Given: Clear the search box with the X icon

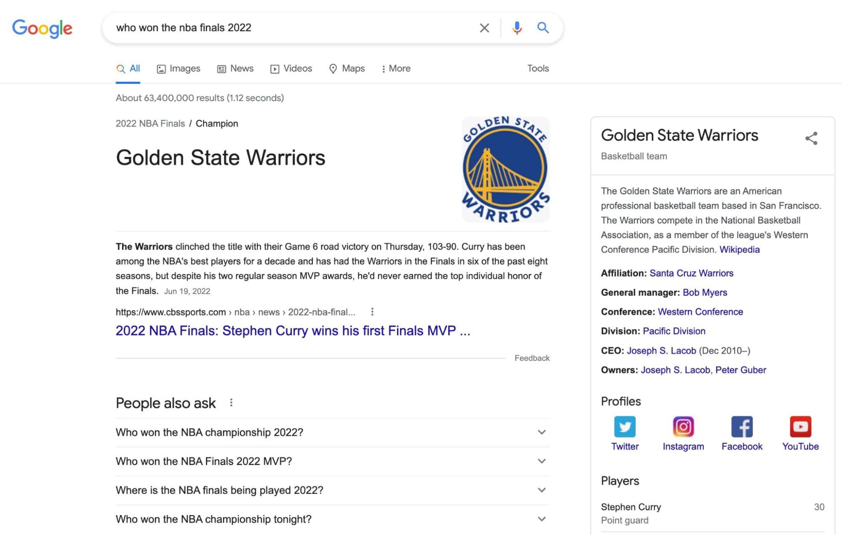Looking at the screenshot, I should (484, 28).
